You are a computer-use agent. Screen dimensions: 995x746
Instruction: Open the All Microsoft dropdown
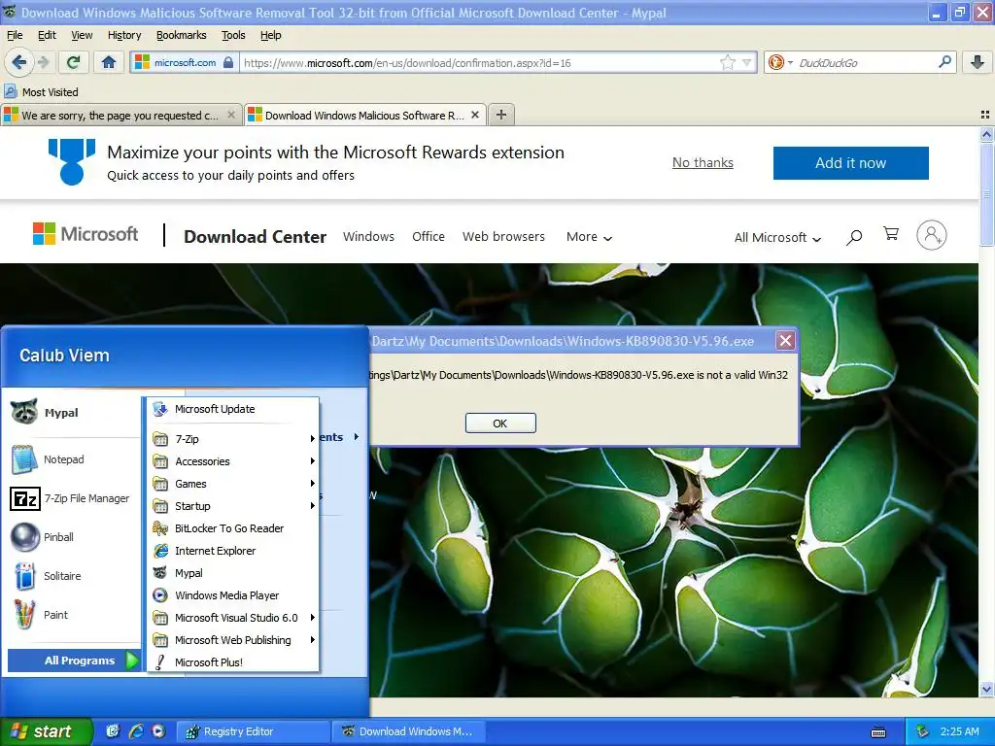coord(777,237)
